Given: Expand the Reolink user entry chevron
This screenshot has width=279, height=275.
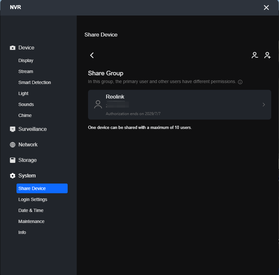Looking at the screenshot, I should coord(264,105).
